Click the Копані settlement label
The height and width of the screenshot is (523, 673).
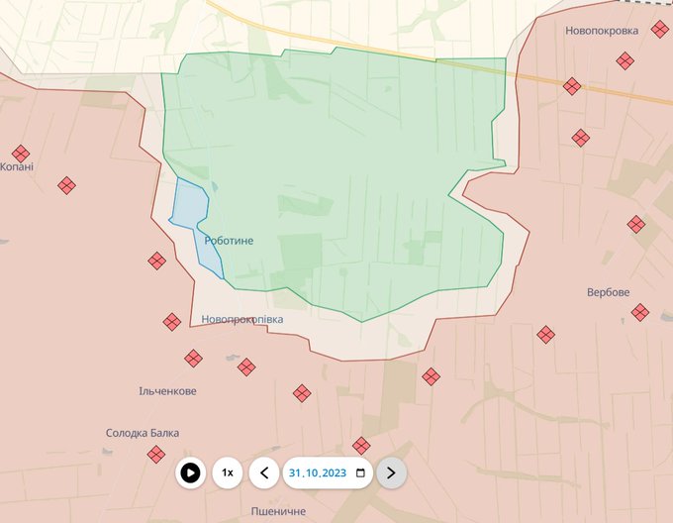click(17, 166)
